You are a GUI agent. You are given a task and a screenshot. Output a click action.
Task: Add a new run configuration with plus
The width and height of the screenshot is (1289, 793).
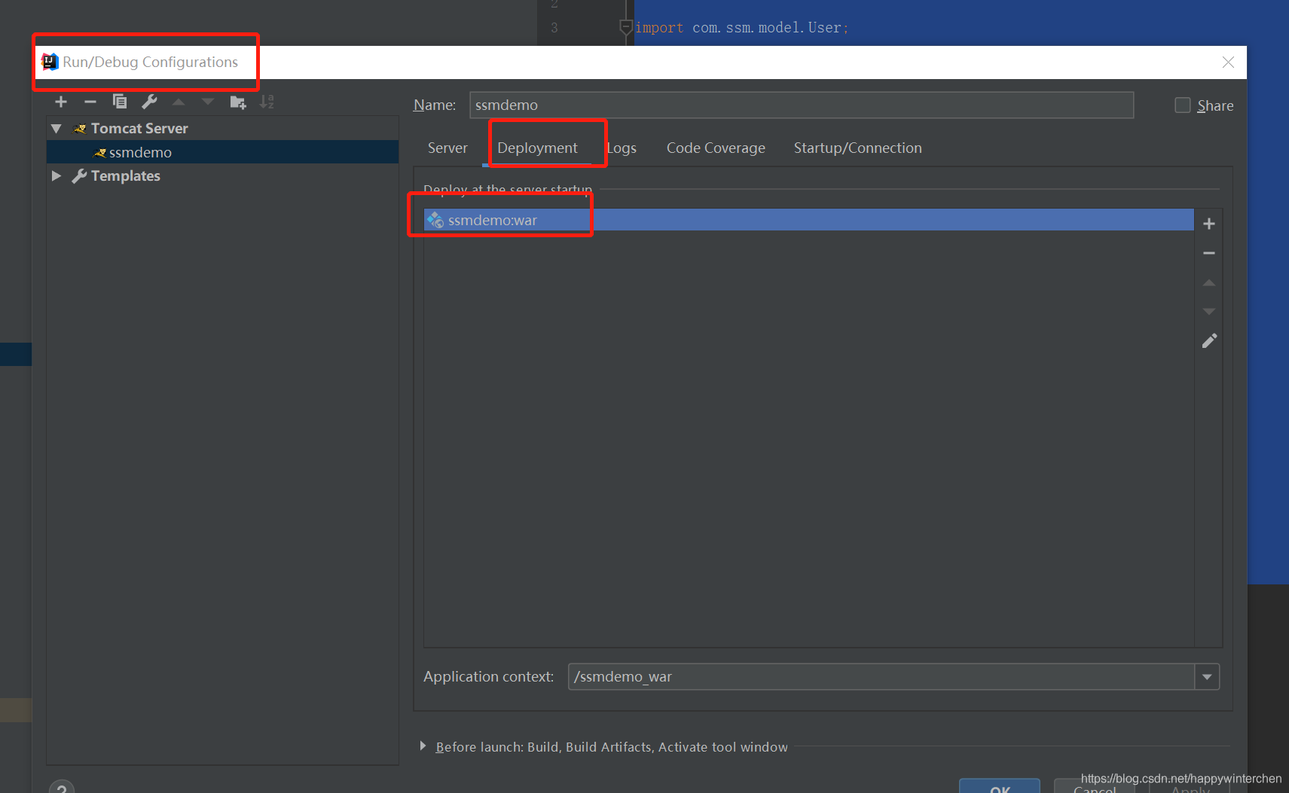pos(61,102)
